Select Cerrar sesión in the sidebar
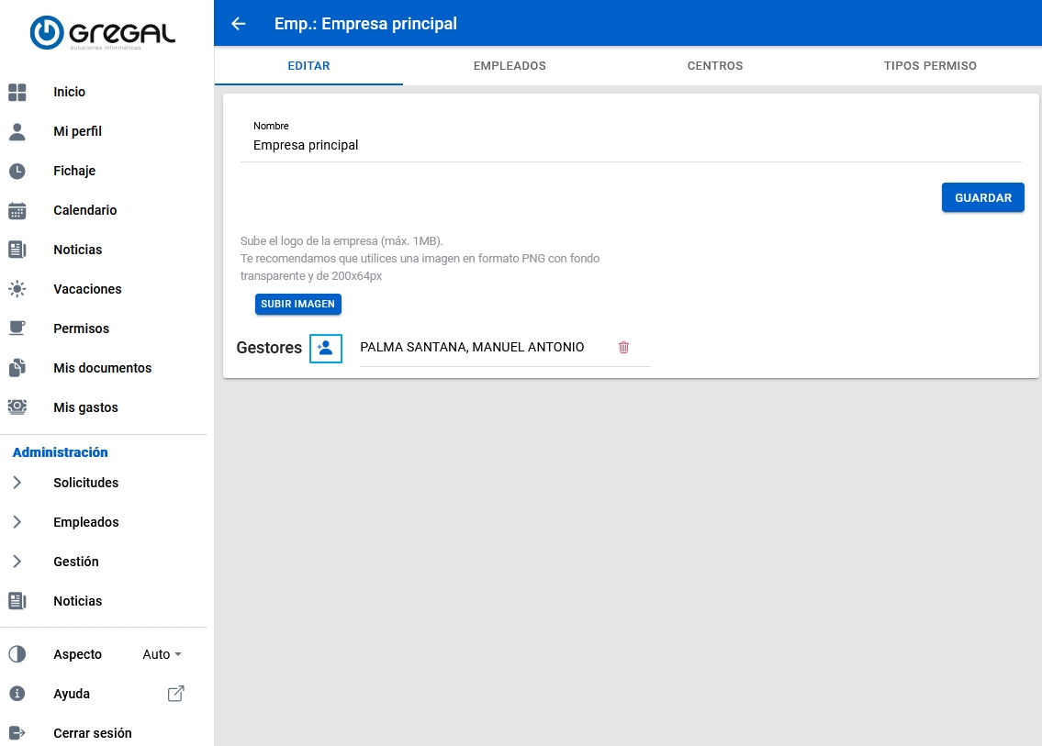This screenshot has height=746, width=1042. [92, 733]
